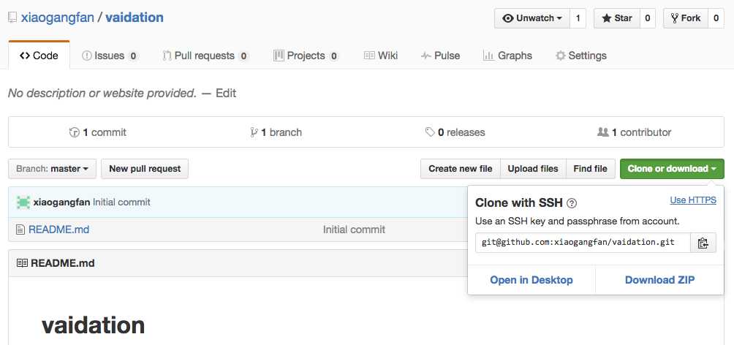Image resolution: width=734 pixels, height=345 pixels.
Task: Click the README.md file icon
Action: coord(20,230)
